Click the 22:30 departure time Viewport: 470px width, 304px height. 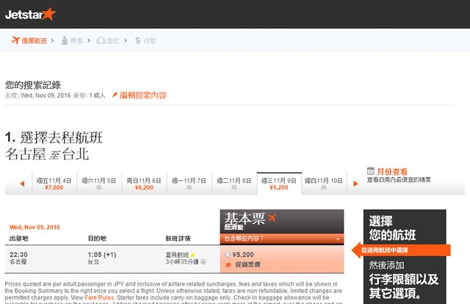point(18,255)
